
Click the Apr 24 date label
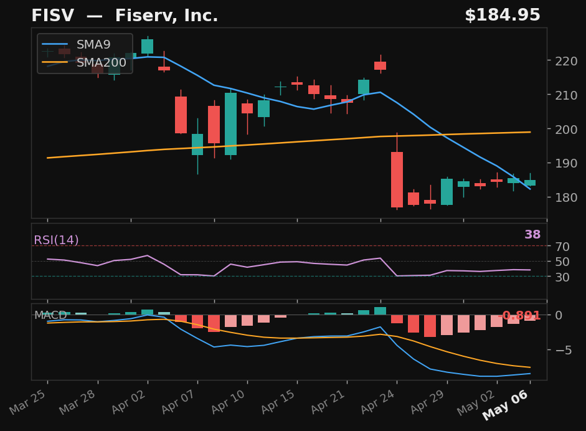378,402
